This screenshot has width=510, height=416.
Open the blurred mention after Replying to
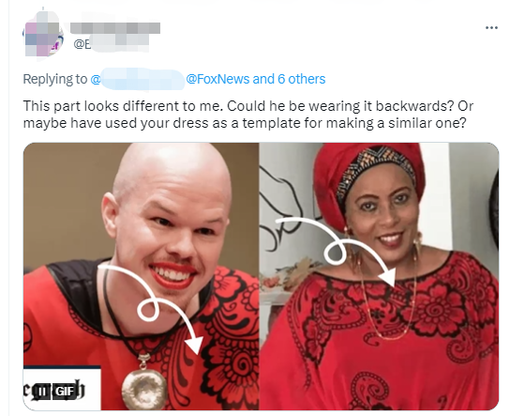[x=137, y=79]
